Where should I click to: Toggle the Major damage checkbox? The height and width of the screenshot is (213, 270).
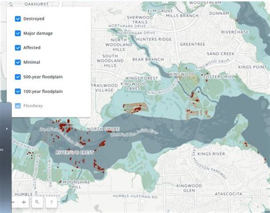pyautogui.click(x=18, y=33)
